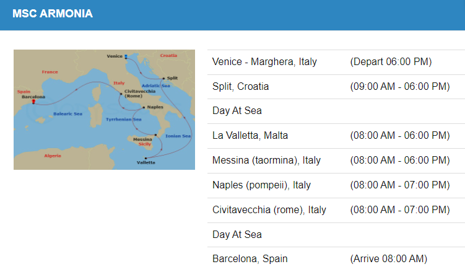Viewport: 465px width, 277px height.
Task: Click Civitavecchia (Rome) label on map
Action: pos(140,94)
